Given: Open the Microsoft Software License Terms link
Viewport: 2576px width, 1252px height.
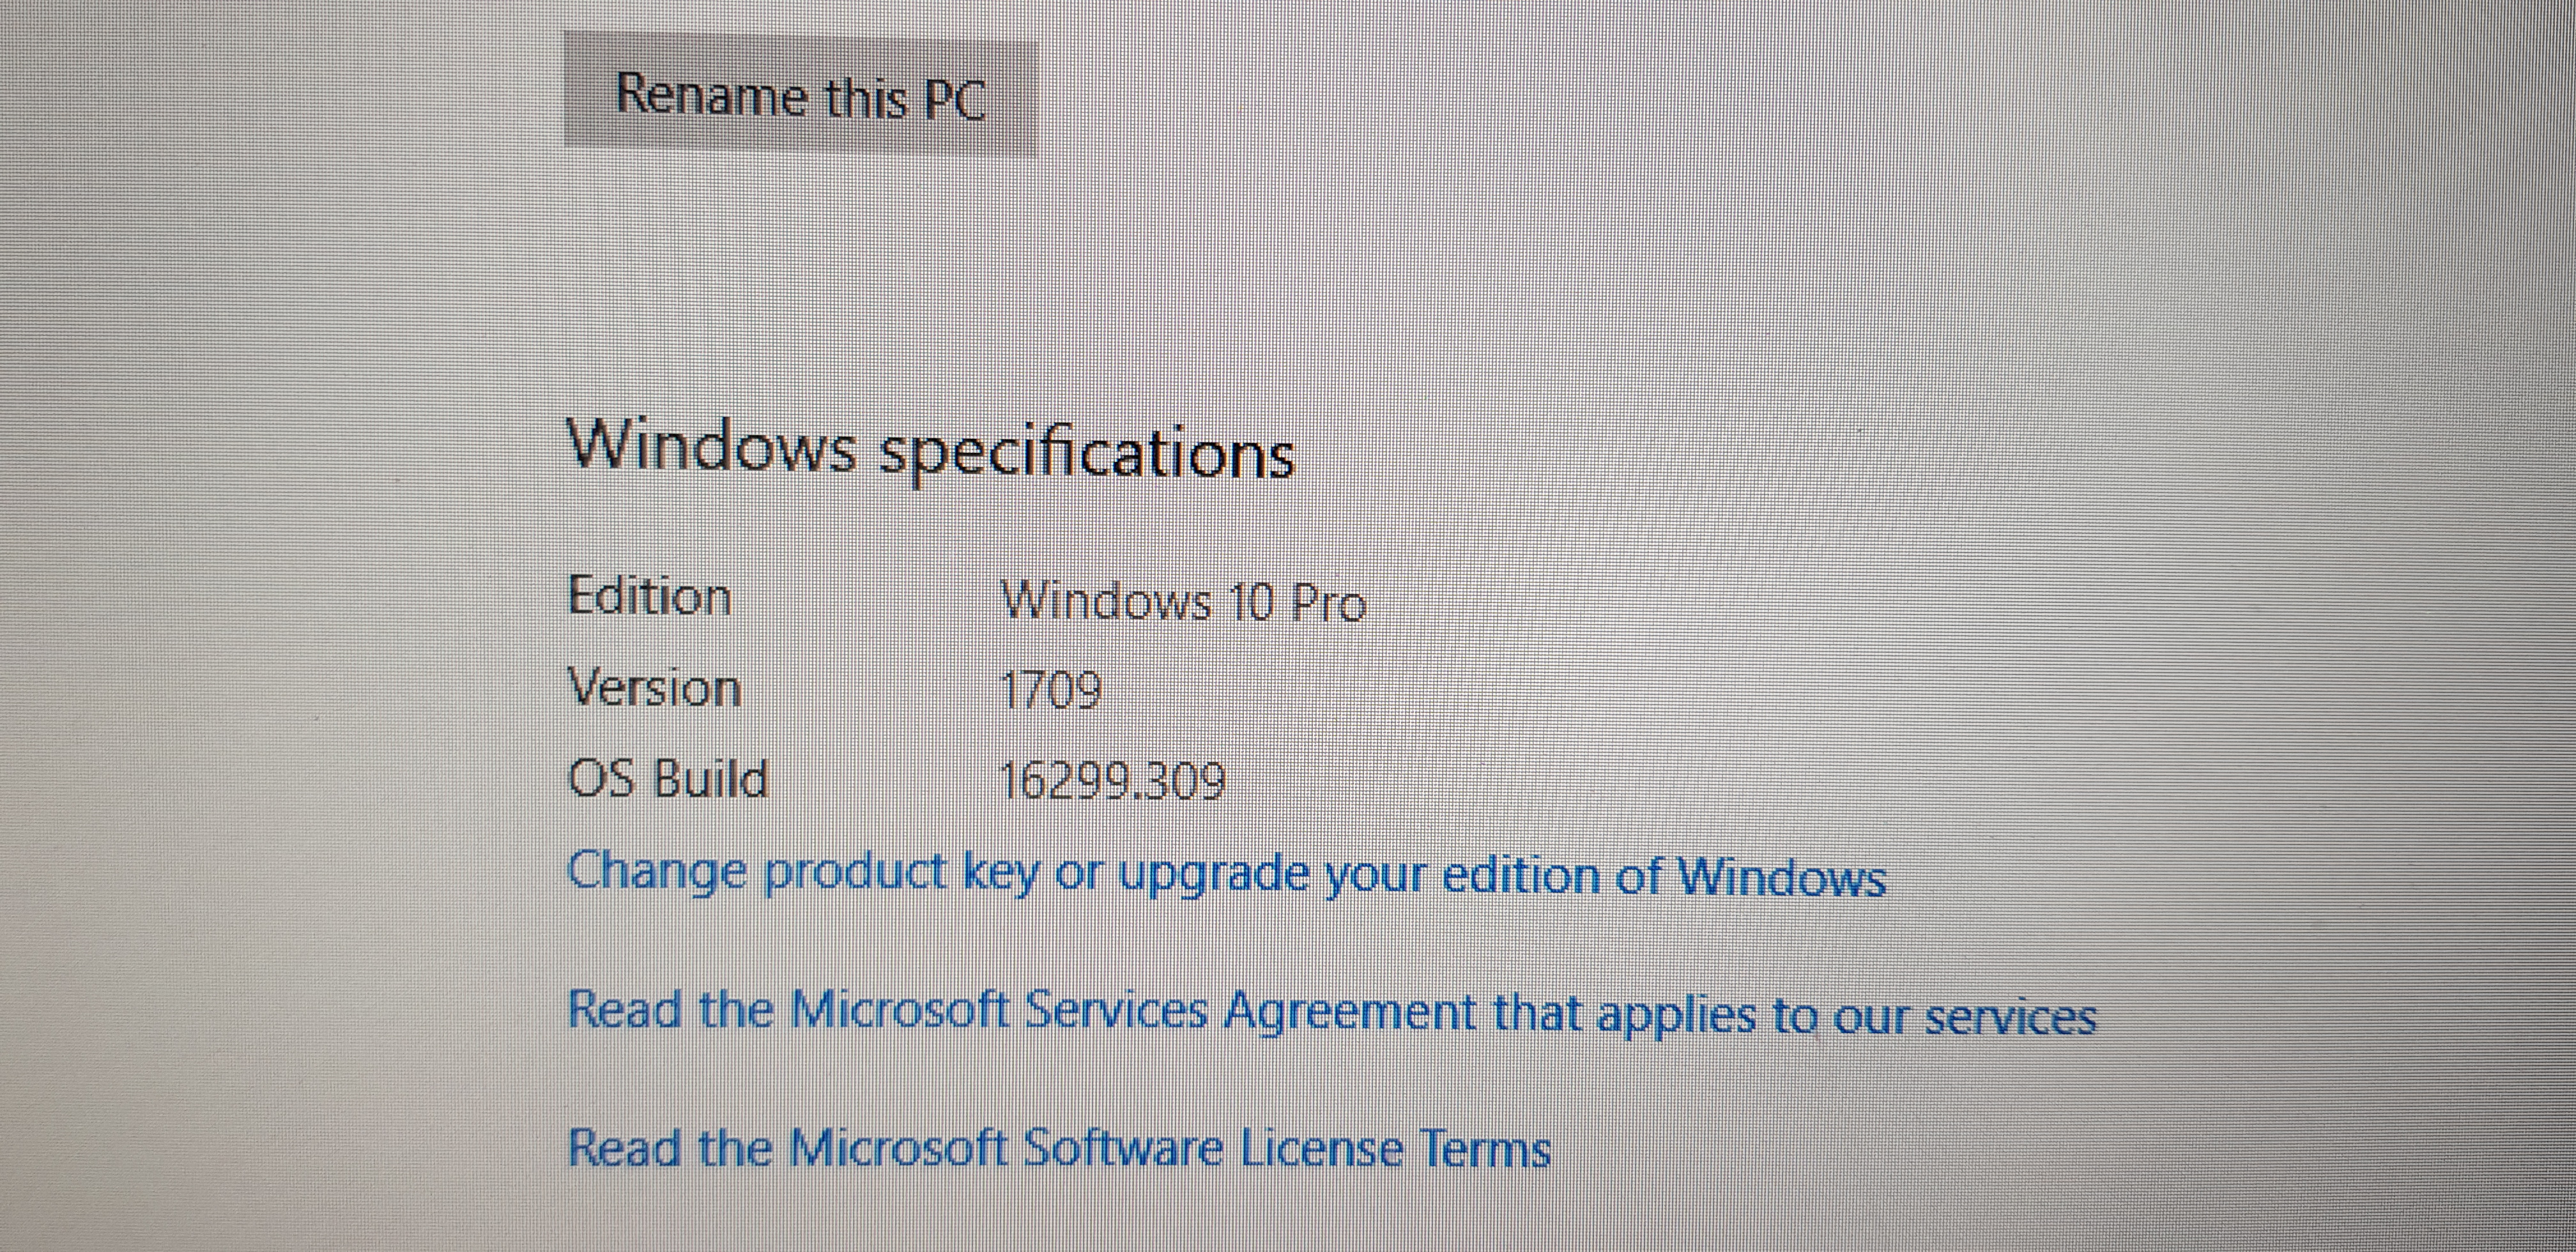Looking at the screenshot, I should click(x=1059, y=1148).
